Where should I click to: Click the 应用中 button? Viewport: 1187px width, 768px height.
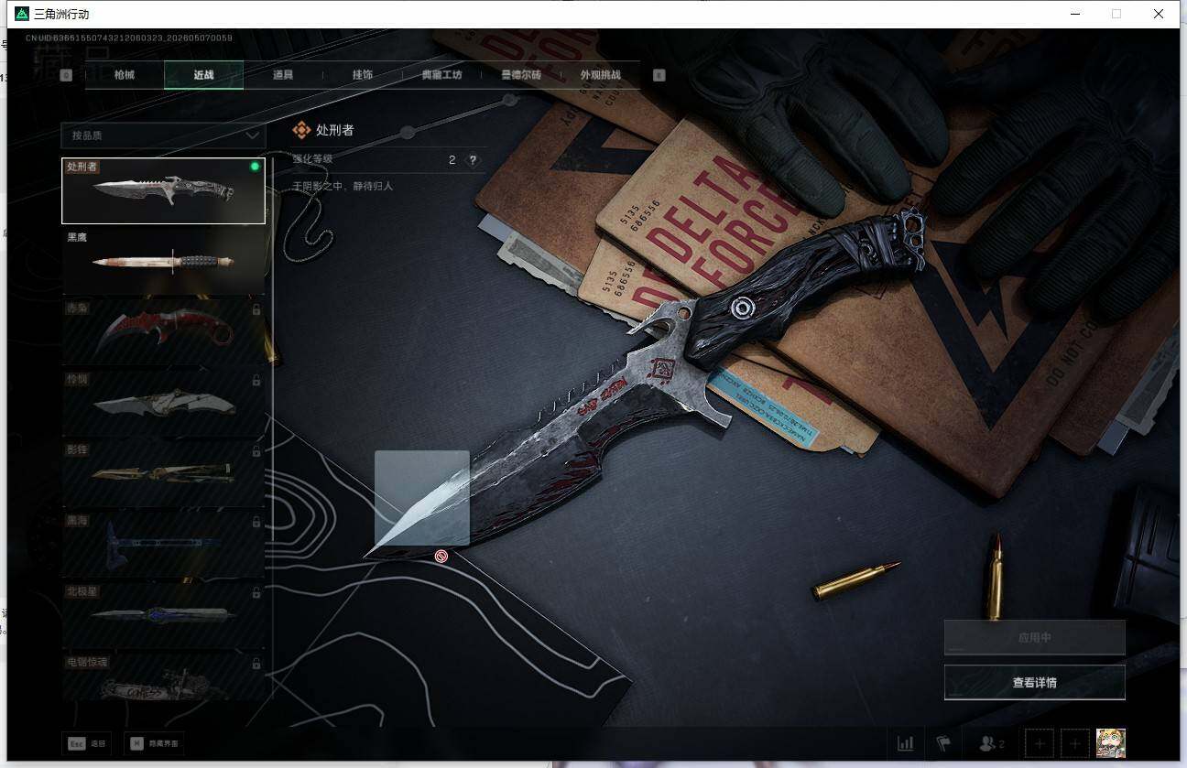pos(1034,637)
